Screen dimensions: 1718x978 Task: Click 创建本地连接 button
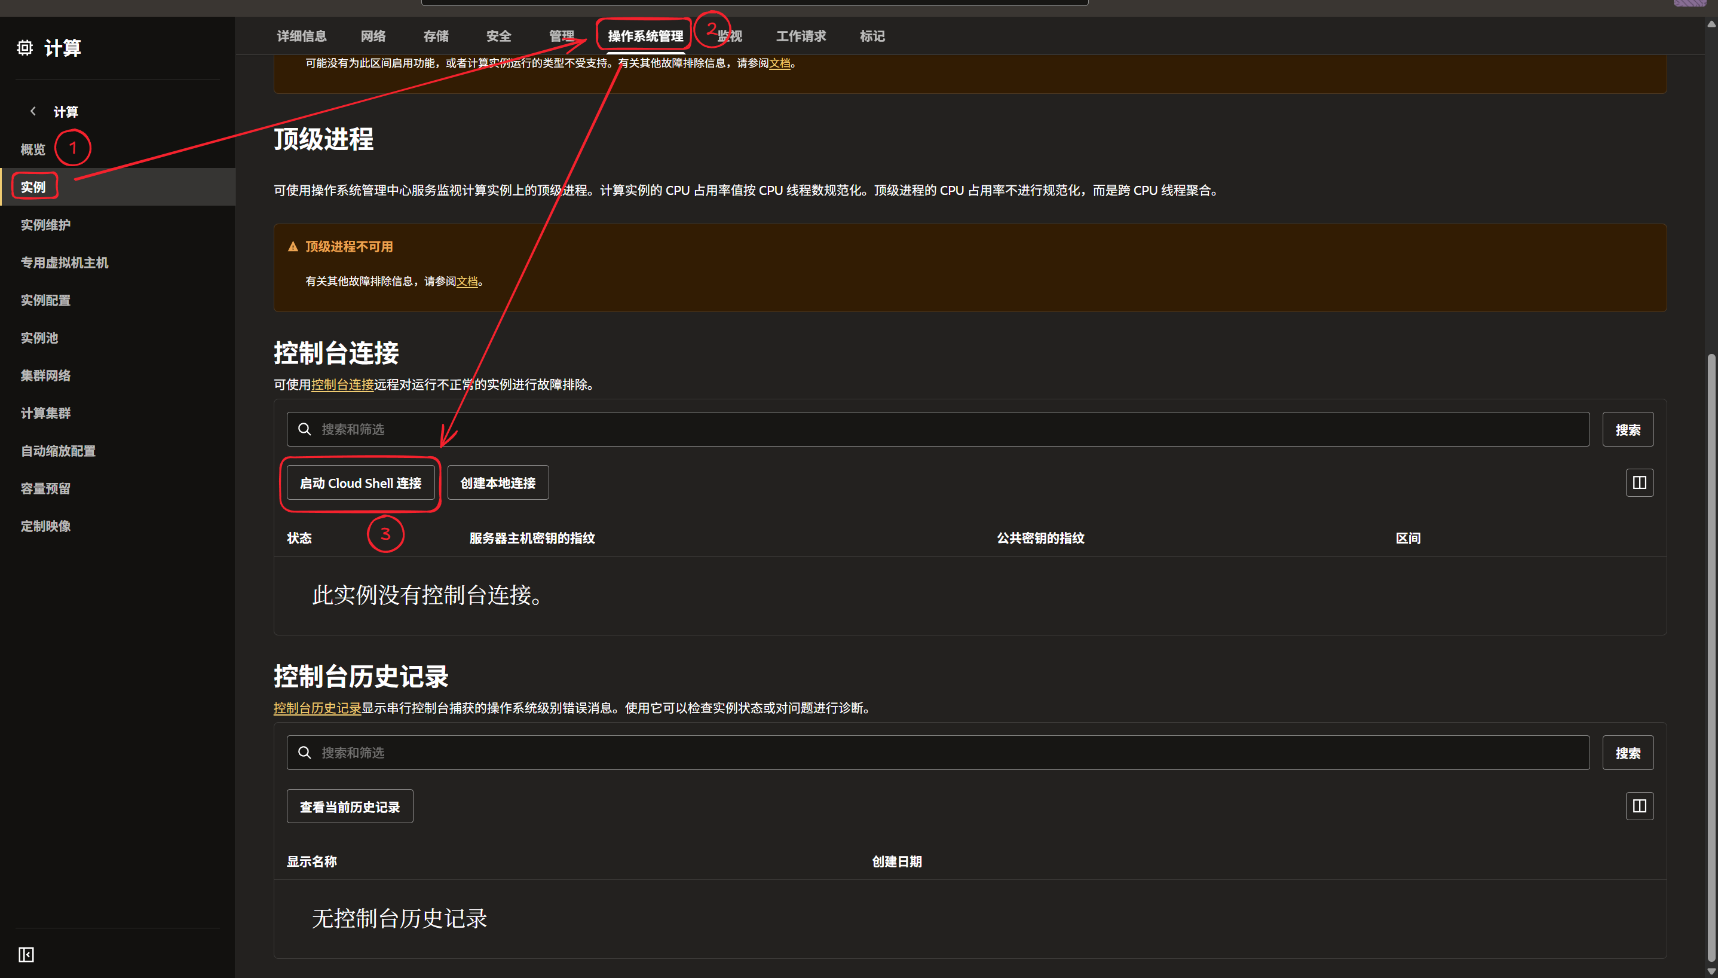[x=498, y=483]
